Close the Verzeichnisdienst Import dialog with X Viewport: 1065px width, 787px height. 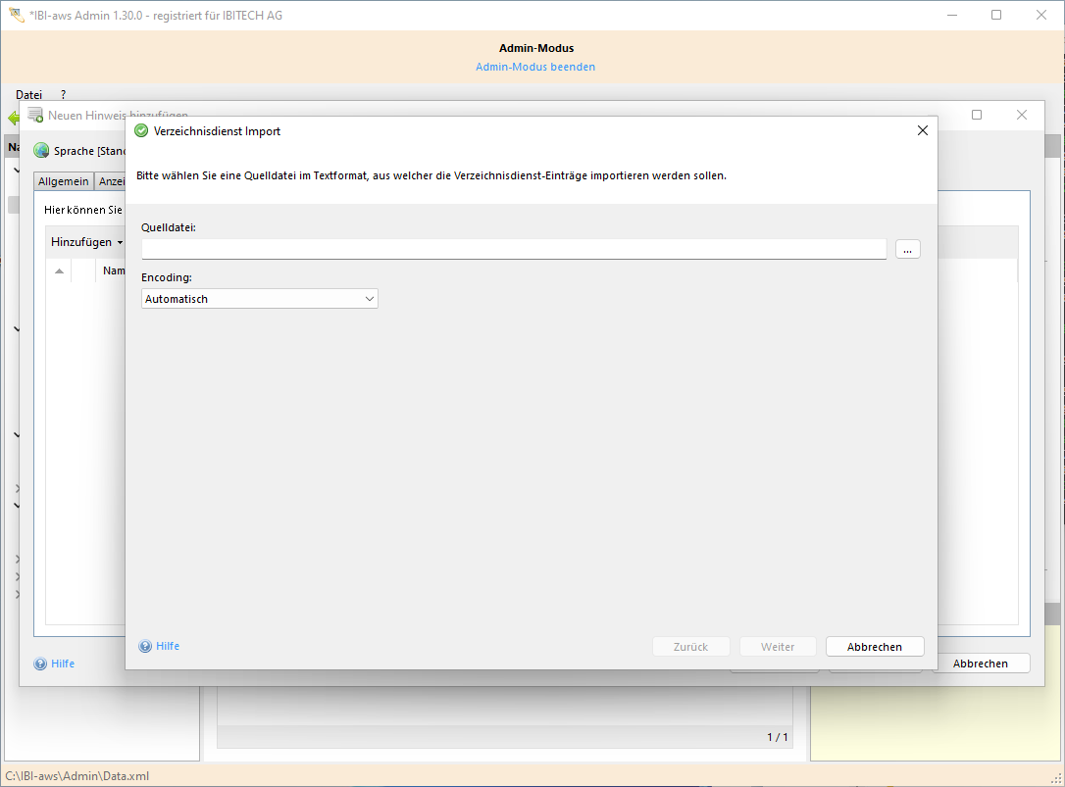[922, 129]
